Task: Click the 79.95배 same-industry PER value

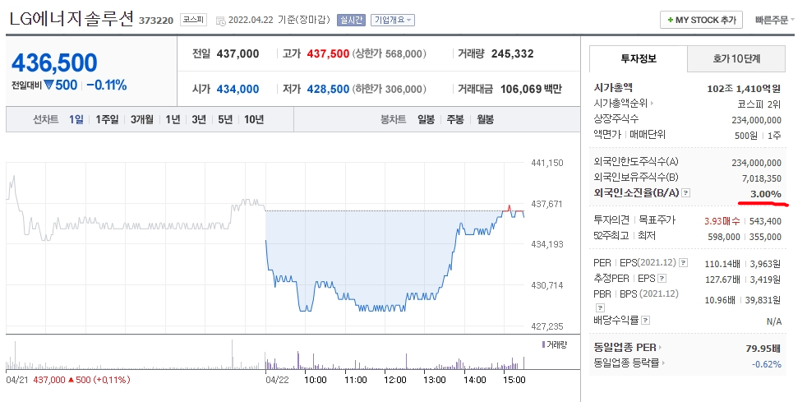Action: point(763,349)
